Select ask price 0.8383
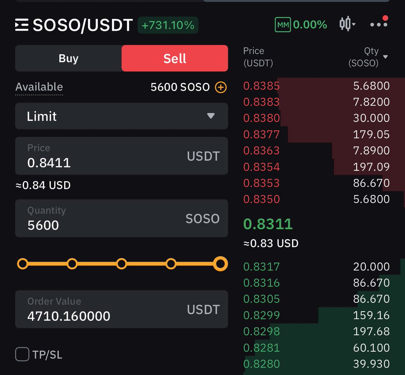The image size is (405, 375). 262,102
